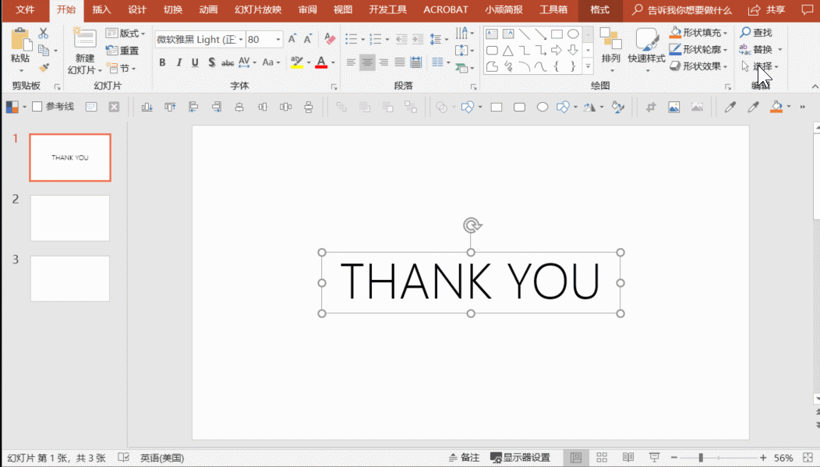Switch to the 插入 Insert tab
The image size is (820, 467).
(x=101, y=9)
